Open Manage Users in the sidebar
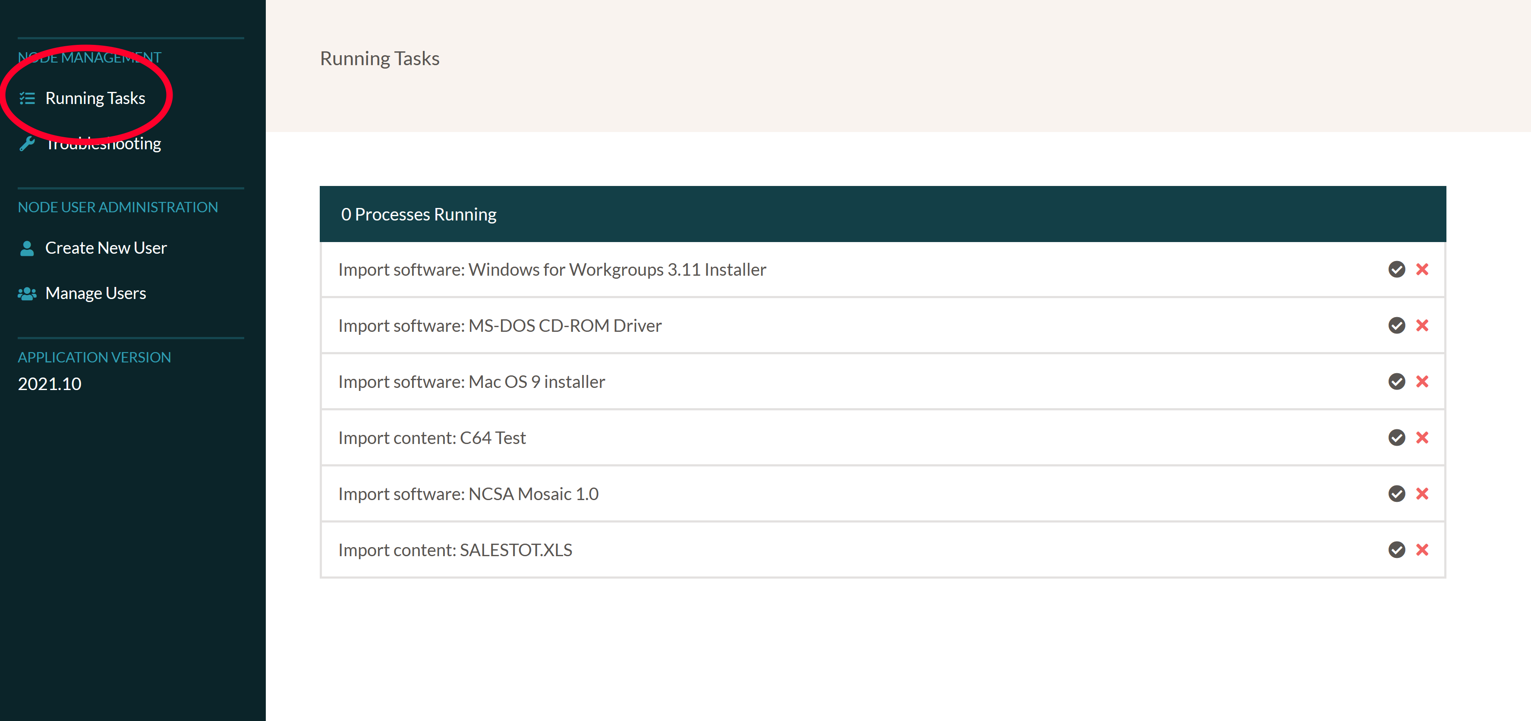This screenshot has height=721, width=1531. point(96,293)
